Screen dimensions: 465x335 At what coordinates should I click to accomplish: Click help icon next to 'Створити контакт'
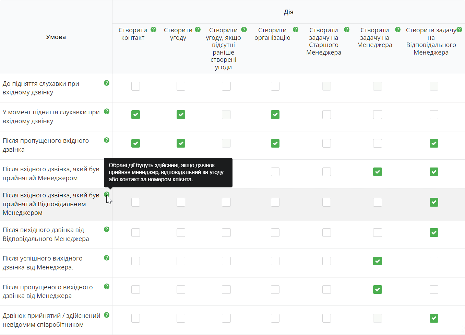[154, 30]
